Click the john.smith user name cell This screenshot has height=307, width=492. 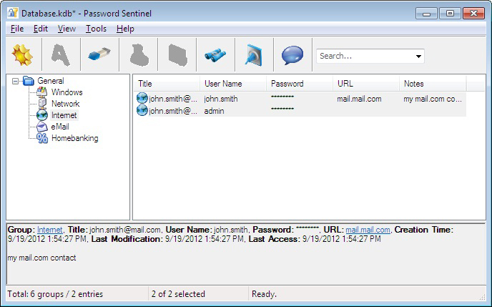(221, 99)
